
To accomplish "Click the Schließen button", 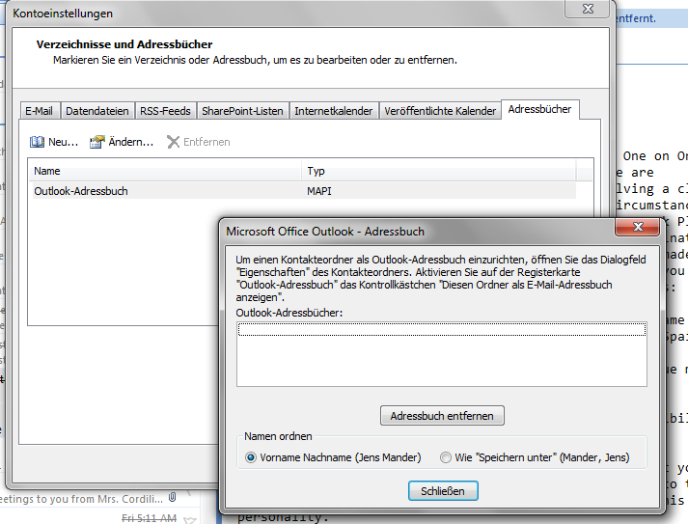I will pyautogui.click(x=443, y=491).
